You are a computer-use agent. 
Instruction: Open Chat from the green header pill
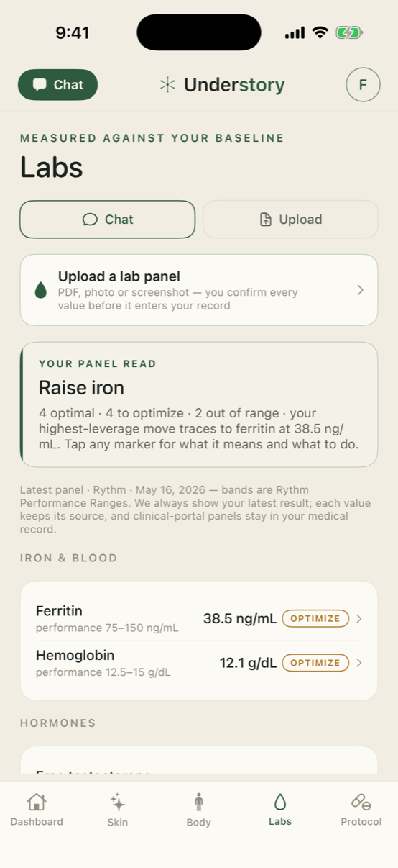coord(57,85)
